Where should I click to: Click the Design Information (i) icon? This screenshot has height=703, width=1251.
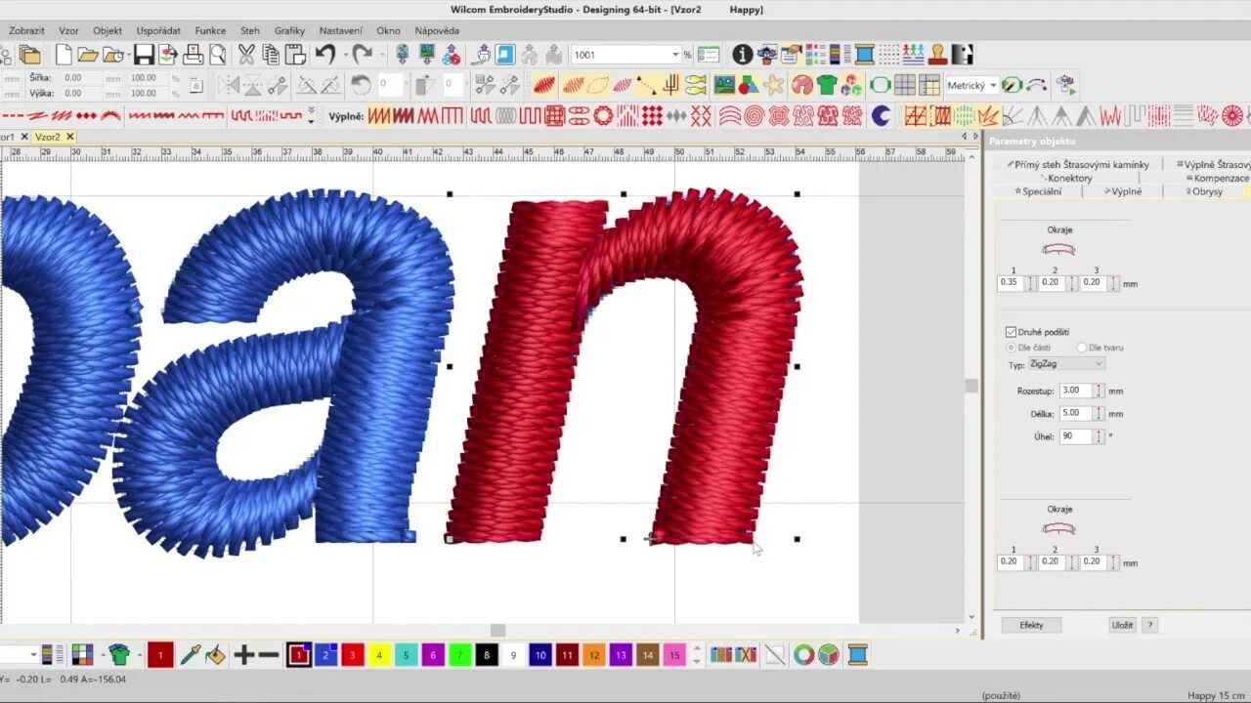[743, 55]
